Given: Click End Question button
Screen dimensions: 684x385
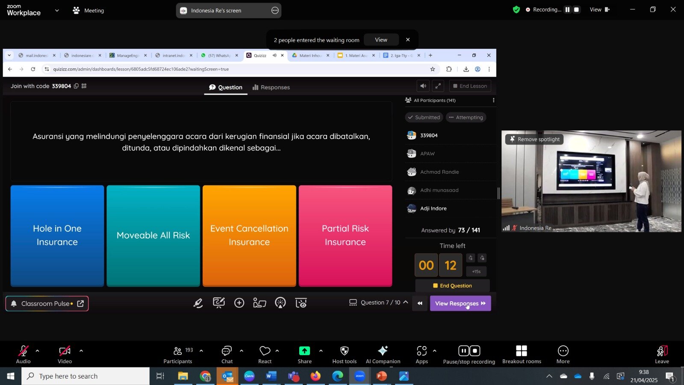Looking at the screenshot, I should tap(452, 286).
